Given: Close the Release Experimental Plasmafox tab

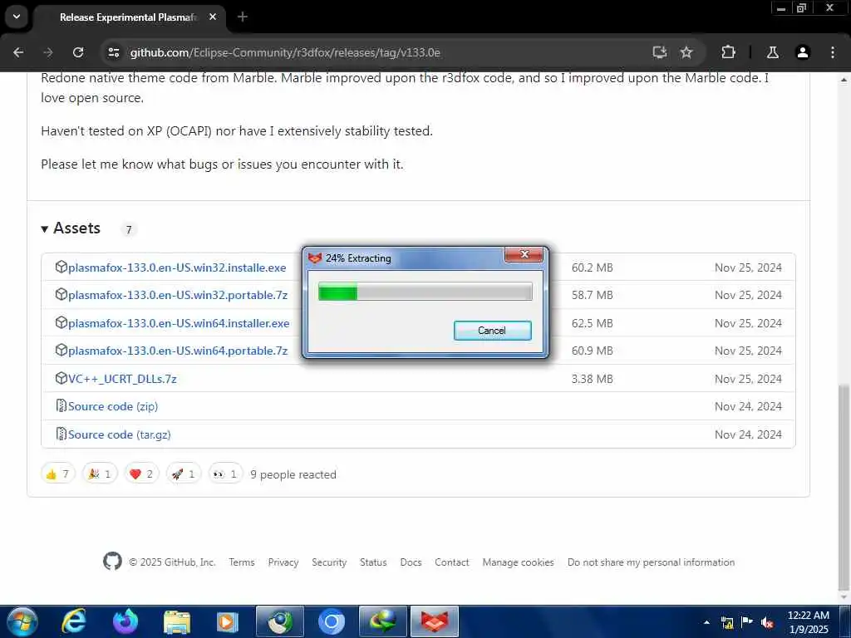Looking at the screenshot, I should point(213,17).
